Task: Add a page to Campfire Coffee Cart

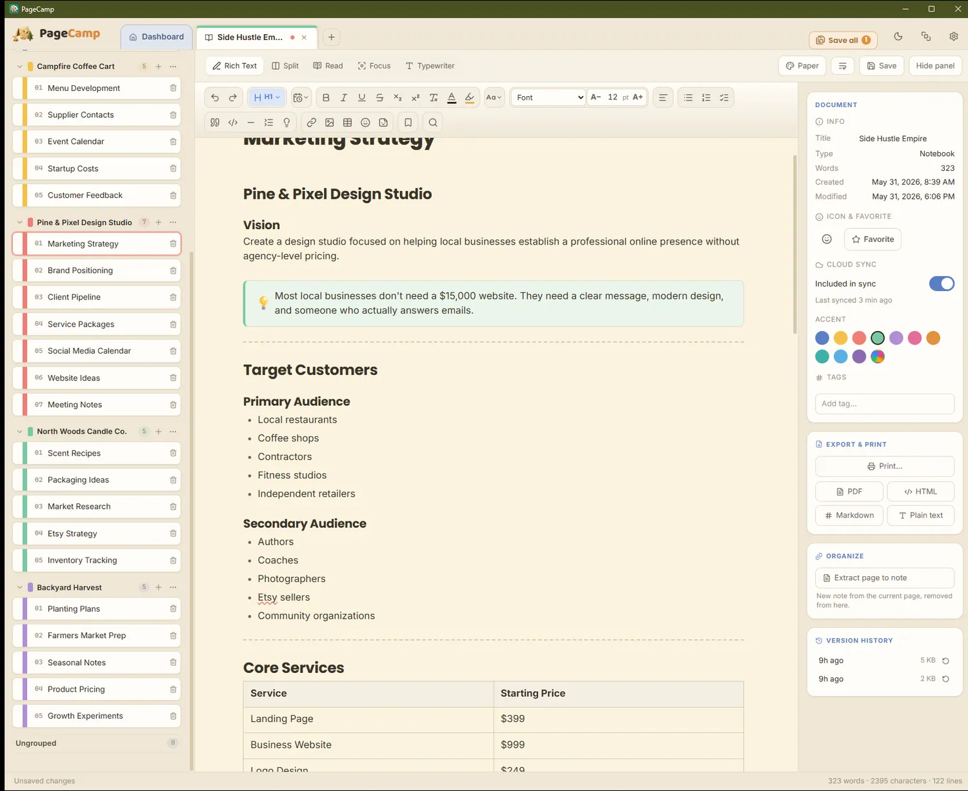Action: 159,66
